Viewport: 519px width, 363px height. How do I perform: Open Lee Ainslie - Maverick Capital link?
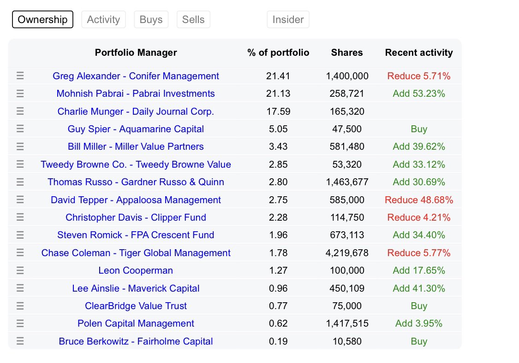tap(136, 288)
